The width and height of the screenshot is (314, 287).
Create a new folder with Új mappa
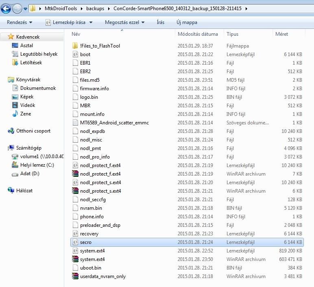[187, 22]
